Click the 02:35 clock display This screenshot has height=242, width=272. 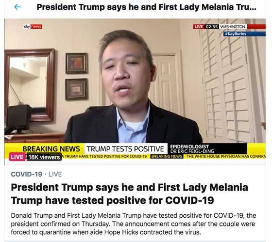point(212,27)
